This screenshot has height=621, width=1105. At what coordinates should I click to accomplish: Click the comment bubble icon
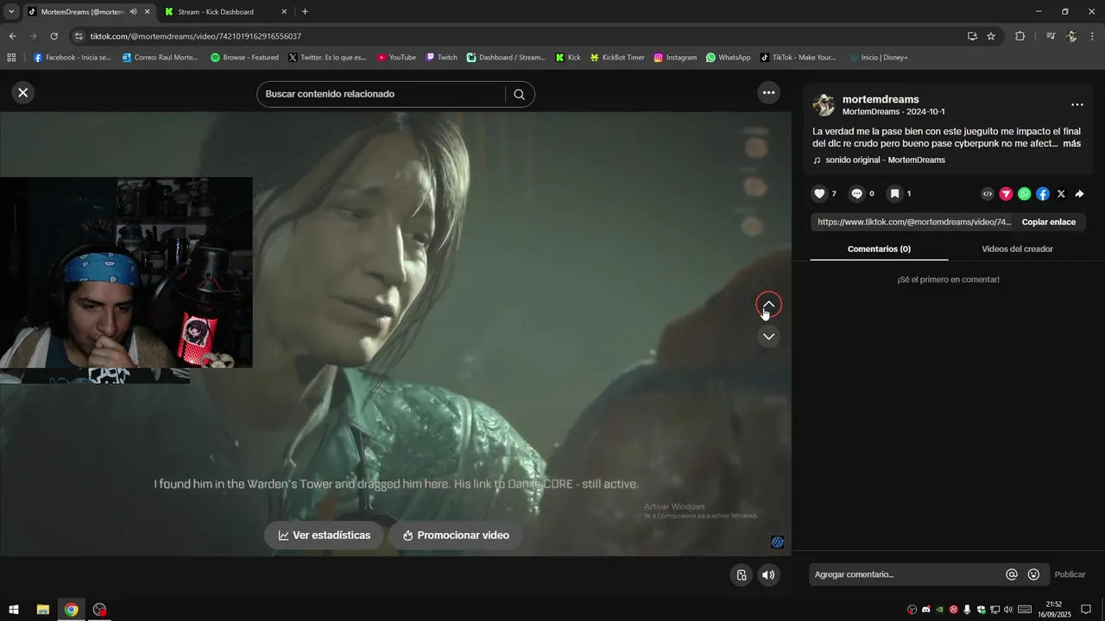click(x=856, y=194)
